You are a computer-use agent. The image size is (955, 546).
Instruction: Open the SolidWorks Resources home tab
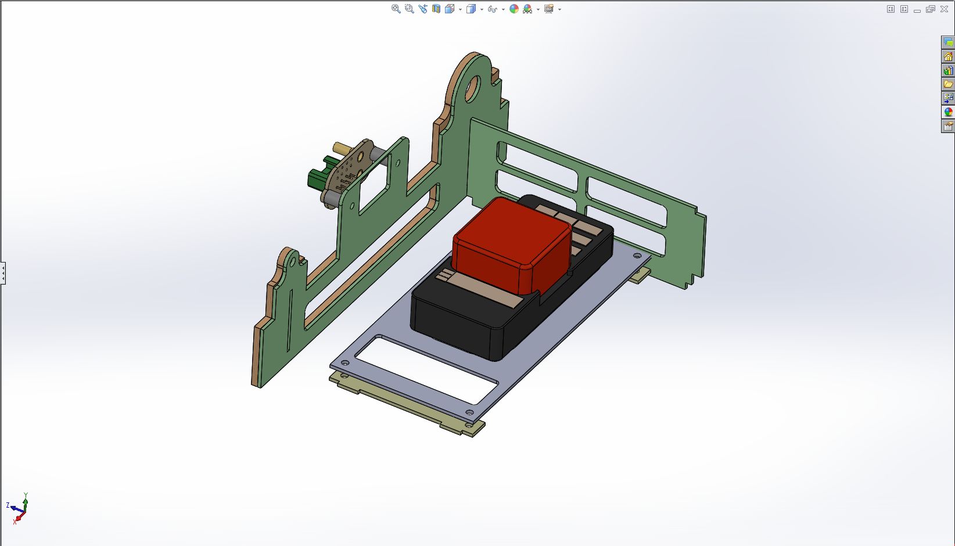click(x=948, y=56)
